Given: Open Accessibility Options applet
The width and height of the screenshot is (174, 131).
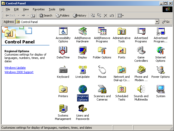Looking at the screenshot, I should click(63, 31).
